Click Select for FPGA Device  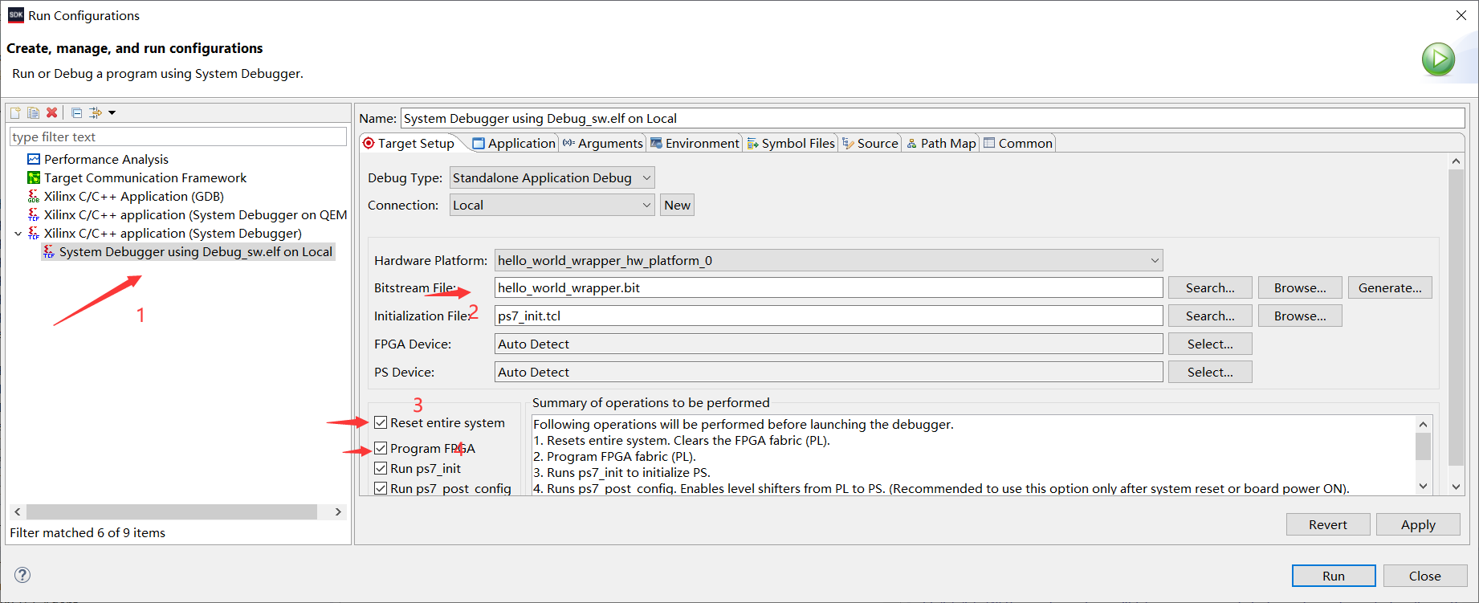coord(1210,344)
